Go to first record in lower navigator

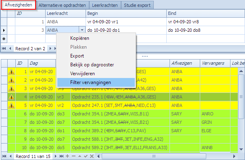click(x=4, y=156)
